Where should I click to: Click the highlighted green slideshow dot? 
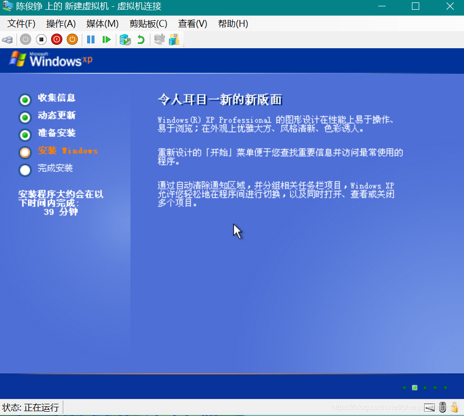[414, 388]
